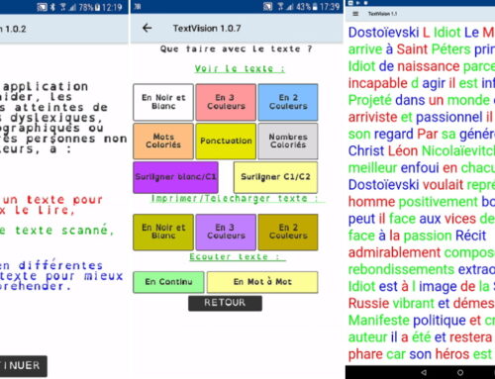Tap the back arrow beside TextVision 1.0.7
The height and width of the screenshot is (379, 495).
[x=147, y=28]
